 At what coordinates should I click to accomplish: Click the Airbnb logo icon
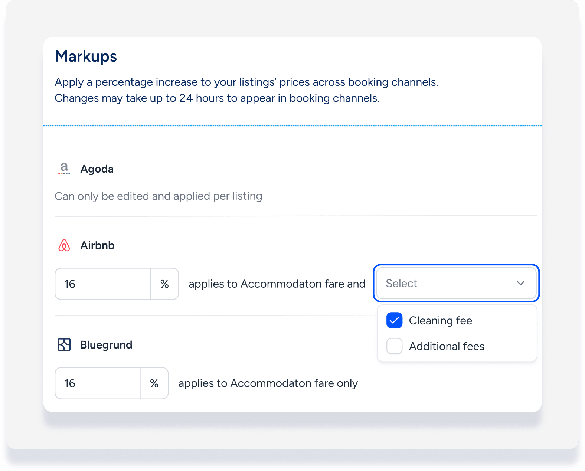pyautogui.click(x=64, y=245)
